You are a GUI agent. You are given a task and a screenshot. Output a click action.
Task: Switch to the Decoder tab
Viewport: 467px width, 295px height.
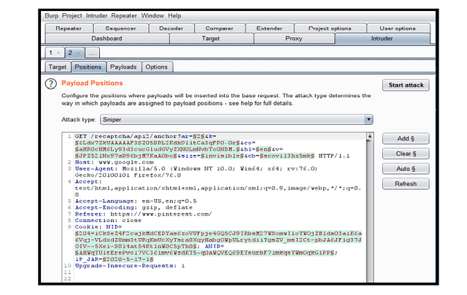pos(171,28)
